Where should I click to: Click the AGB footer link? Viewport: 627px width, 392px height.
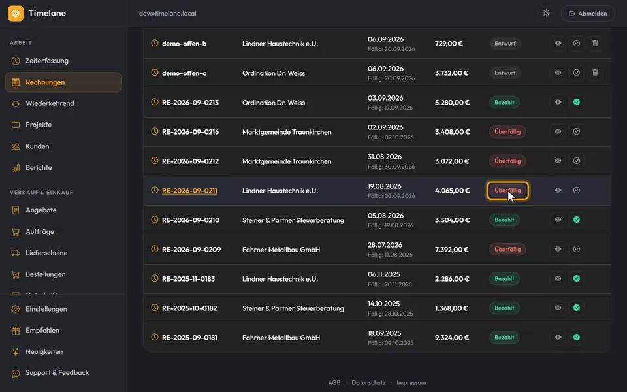pos(334,382)
